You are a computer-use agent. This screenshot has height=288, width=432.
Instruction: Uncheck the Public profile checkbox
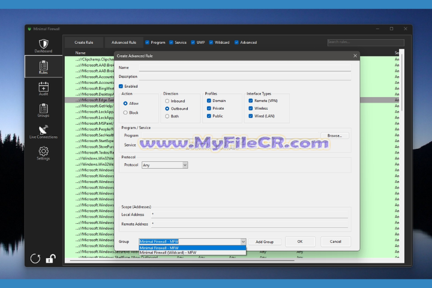[209, 116]
